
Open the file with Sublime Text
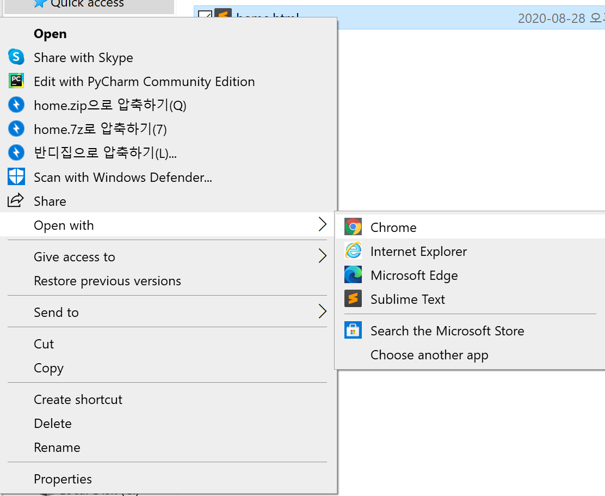tap(470, 299)
